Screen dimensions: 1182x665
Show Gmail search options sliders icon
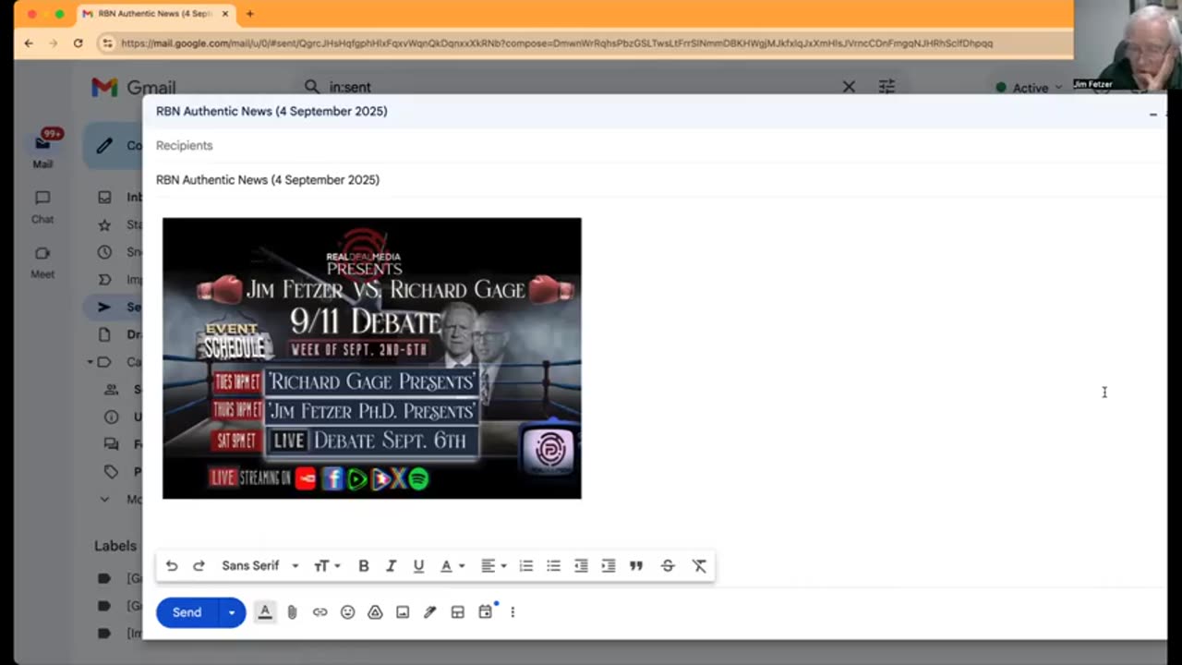click(887, 87)
